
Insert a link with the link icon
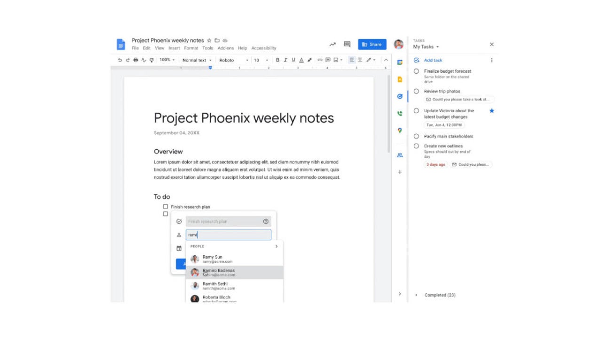[x=320, y=60]
